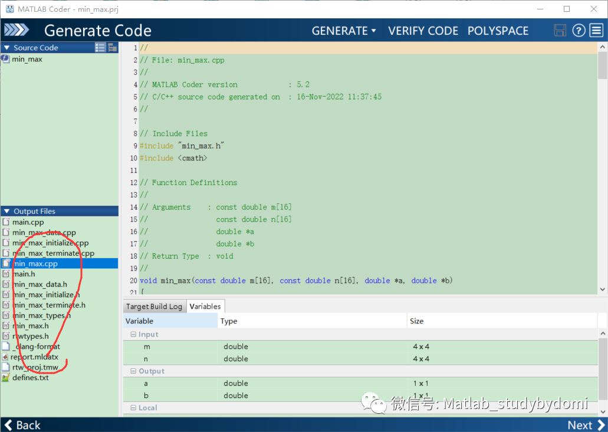
Task: Click the header file icon beside main.h
Action: [x=6, y=273]
